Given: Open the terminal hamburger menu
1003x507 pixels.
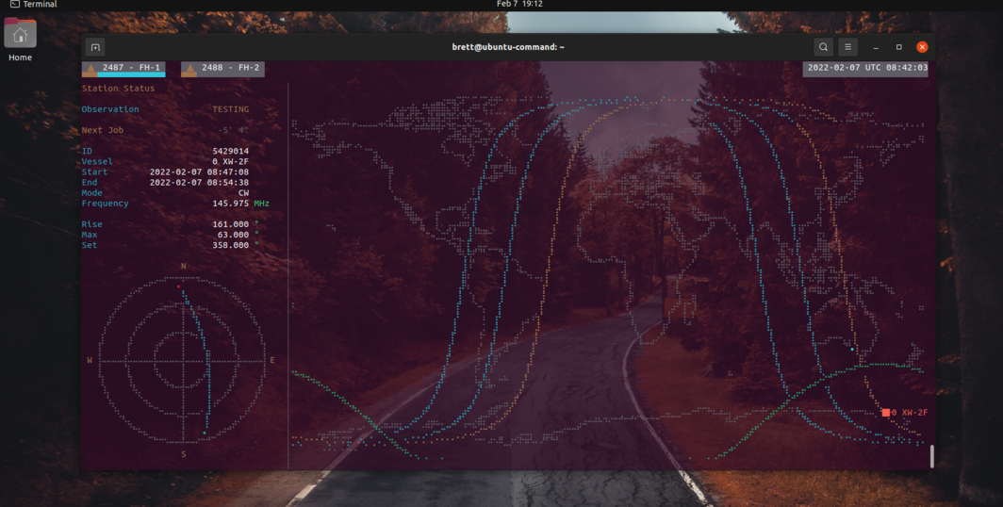Looking at the screenshot, I should pos(847,47).
